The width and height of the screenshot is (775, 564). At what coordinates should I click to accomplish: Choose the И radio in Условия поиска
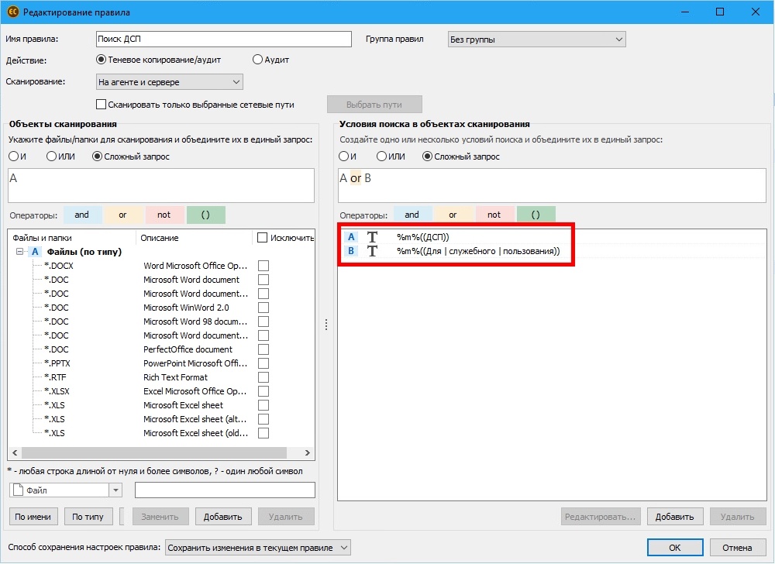pyautogui.click(x=343, y=156)
